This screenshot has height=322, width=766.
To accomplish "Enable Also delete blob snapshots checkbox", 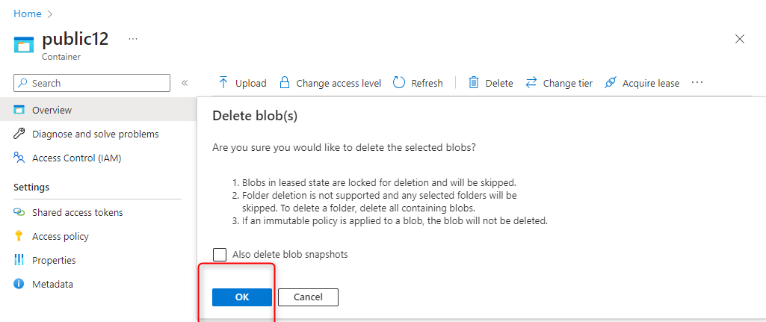I will [220, 255].
